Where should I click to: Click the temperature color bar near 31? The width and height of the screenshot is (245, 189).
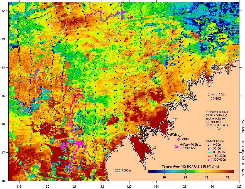(228, 171)
